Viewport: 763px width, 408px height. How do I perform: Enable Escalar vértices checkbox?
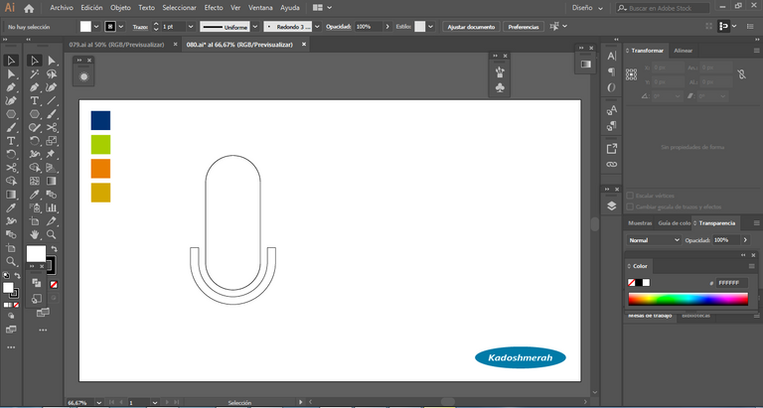[630, 196]
